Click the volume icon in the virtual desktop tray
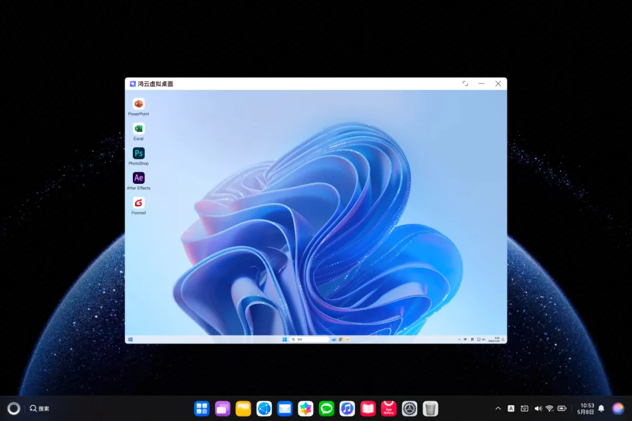The image size is (632, 421). click(484, 340)
